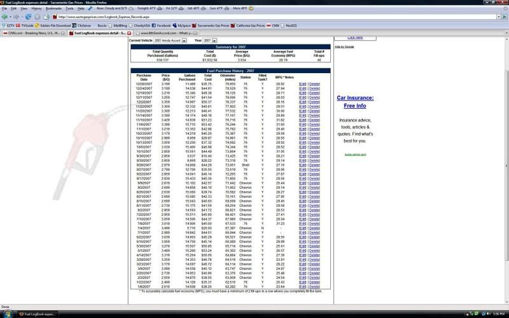Open the Help menu
The width and height of the screenshot is (509, 318).
(x=81, y=8)
